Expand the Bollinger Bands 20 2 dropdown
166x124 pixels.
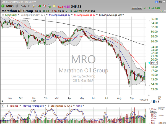(47, 15)
